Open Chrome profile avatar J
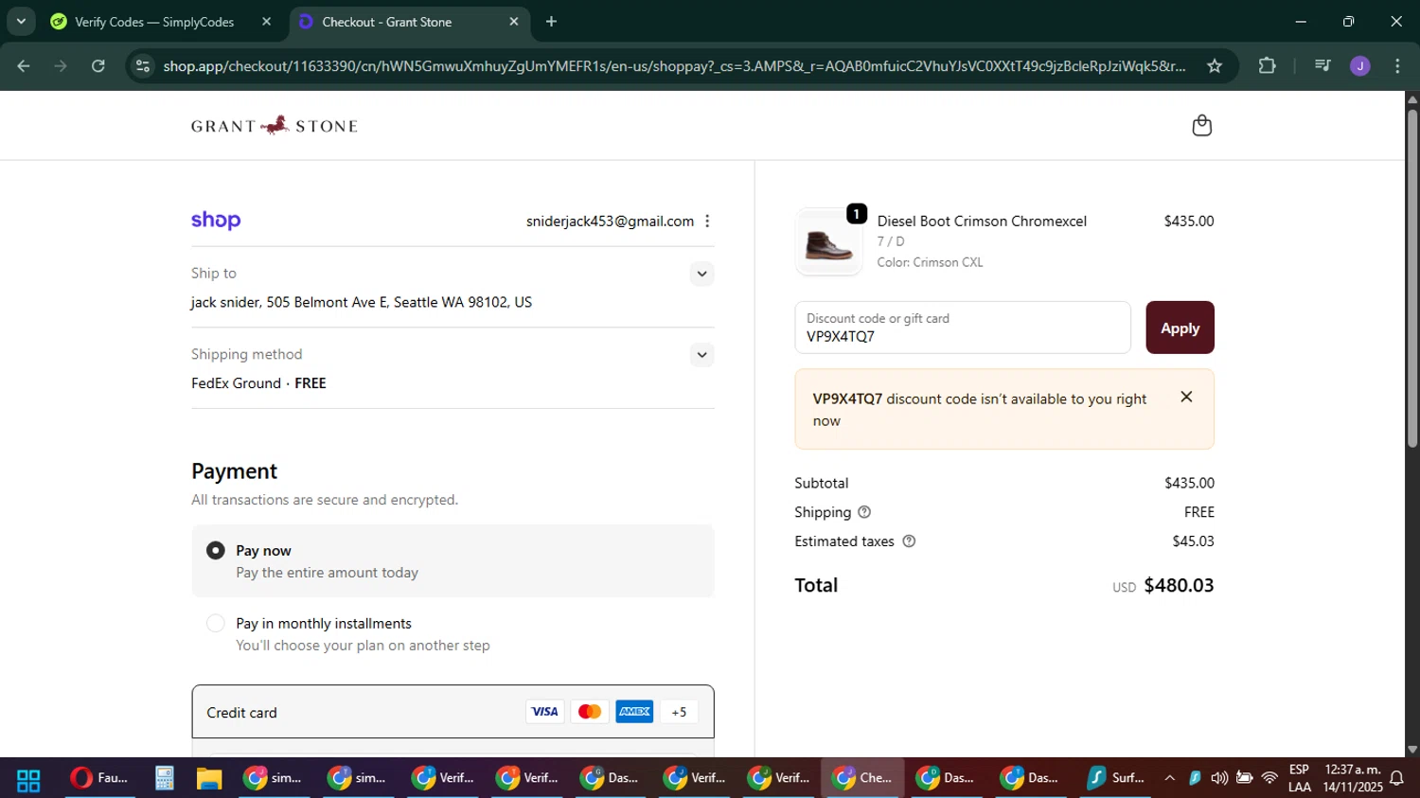Screen dimensions: 1420x798 (1360, 66)
